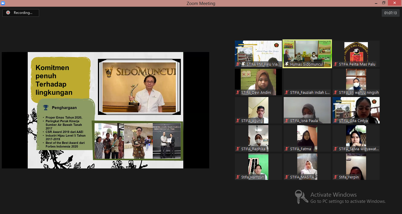Select the STIFA_Fatma video tile
The width and height of the screenshot is (402, 214).
[x=307, y=138]
